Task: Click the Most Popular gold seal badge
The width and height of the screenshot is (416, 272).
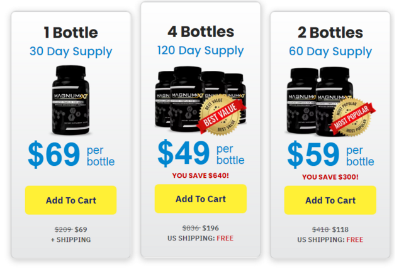Action: click(352, 117)
